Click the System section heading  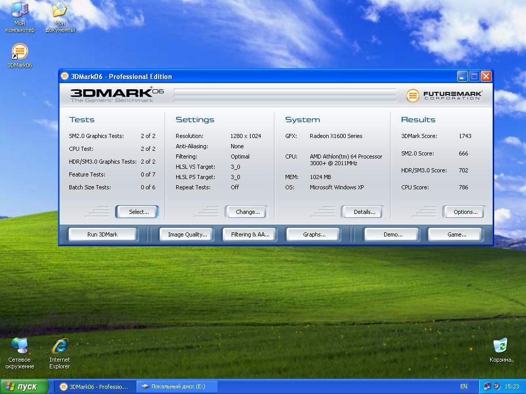pos(303,120)
